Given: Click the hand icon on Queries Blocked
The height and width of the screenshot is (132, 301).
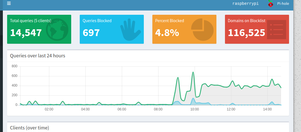Looking at the screenshot, I should click(130, 30).
